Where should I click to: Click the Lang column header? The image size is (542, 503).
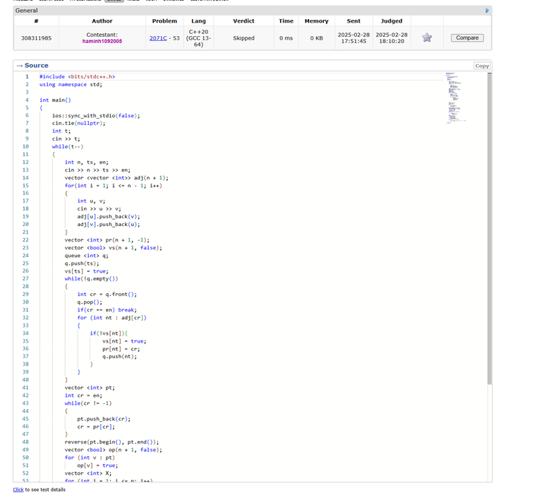[198, 21]
